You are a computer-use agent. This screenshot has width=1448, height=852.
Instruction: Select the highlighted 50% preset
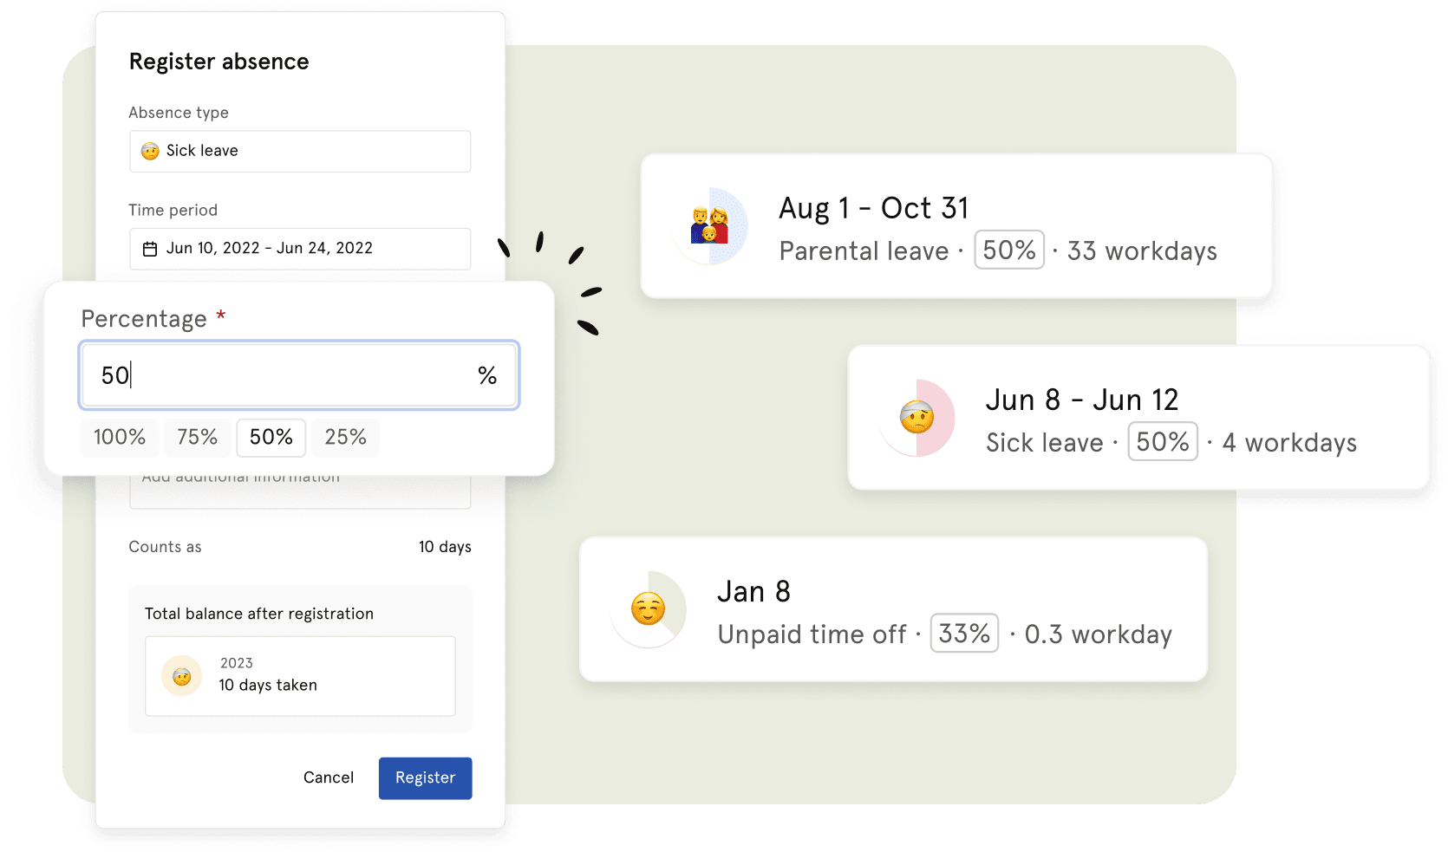[x=271, y=438]
